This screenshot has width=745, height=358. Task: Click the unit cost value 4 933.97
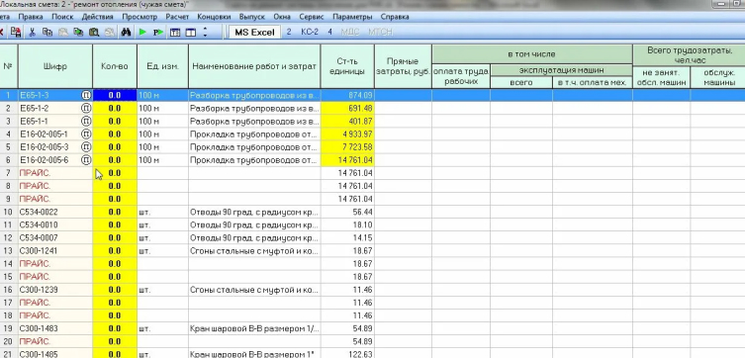347,134
